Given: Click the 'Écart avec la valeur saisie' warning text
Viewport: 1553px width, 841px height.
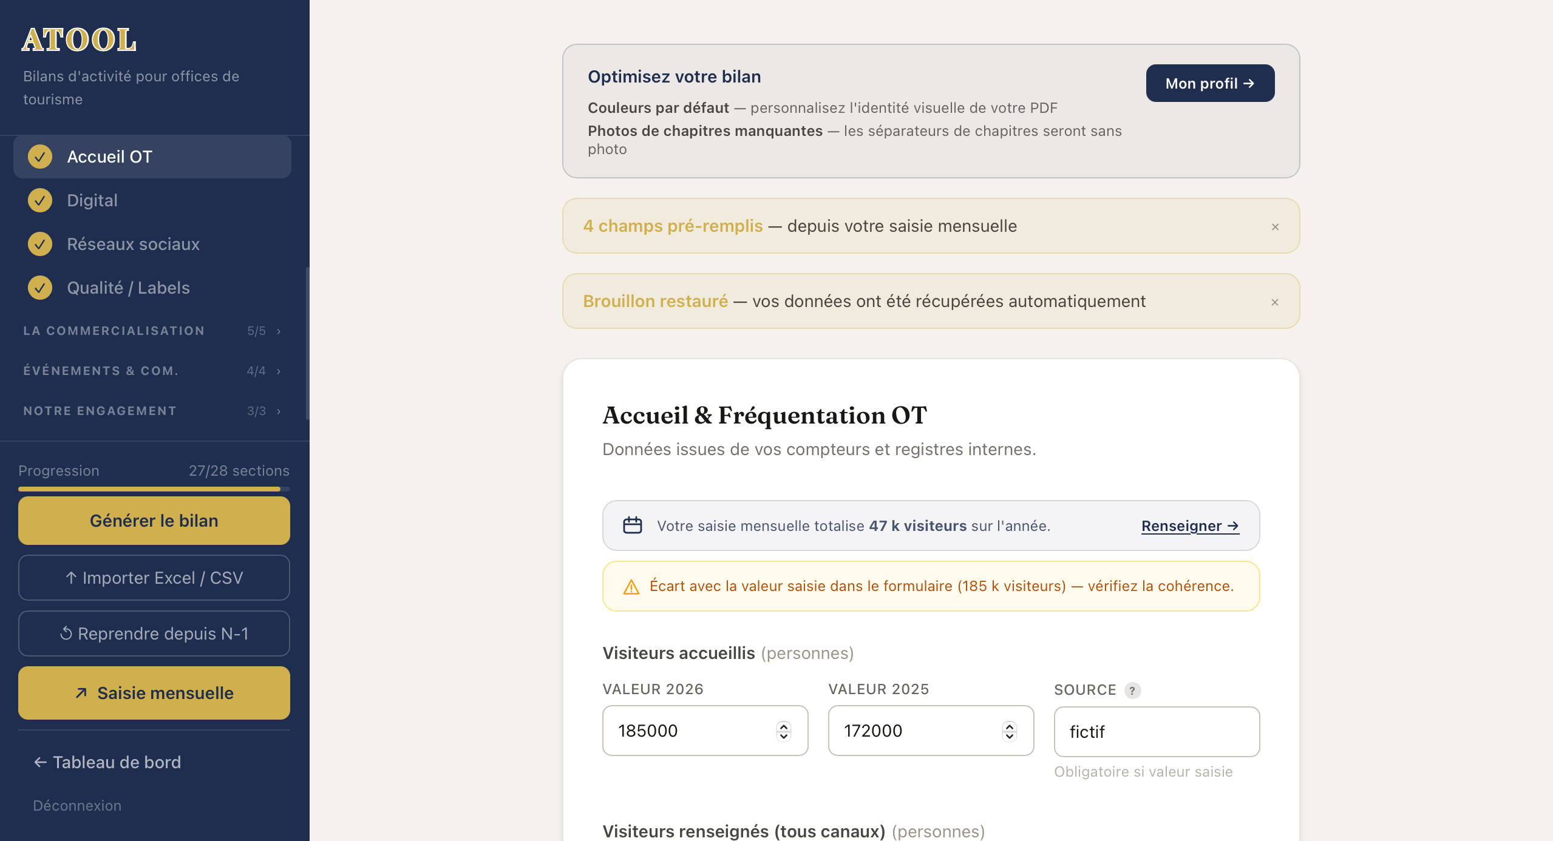Looking at the screenshot, I should (x=942, y=586).
